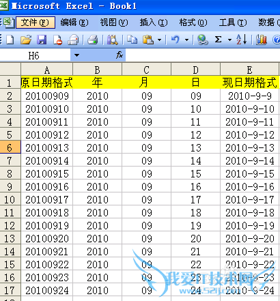Select column B header
This screenshot has height=301, width=280.
98,70
